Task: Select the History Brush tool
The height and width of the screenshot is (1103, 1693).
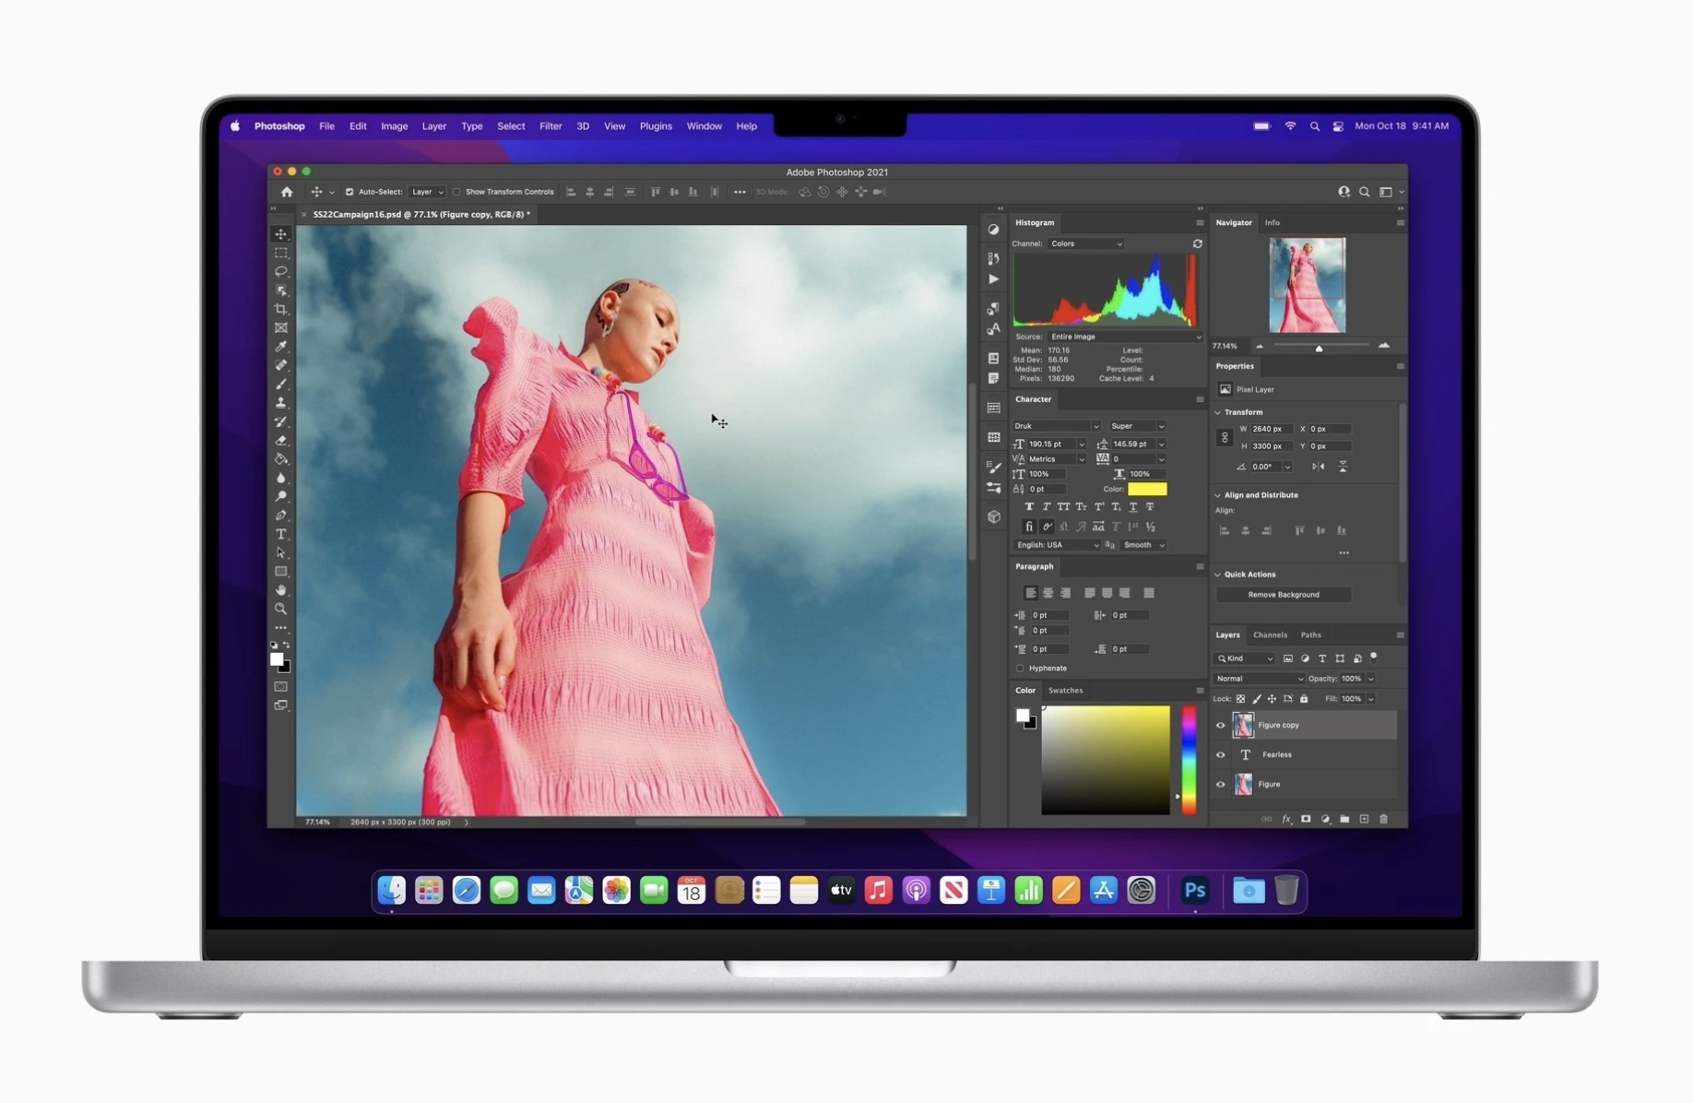Action: tap(281, 421)
